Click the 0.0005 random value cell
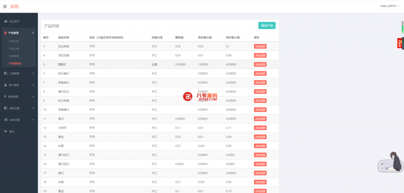 180,164
